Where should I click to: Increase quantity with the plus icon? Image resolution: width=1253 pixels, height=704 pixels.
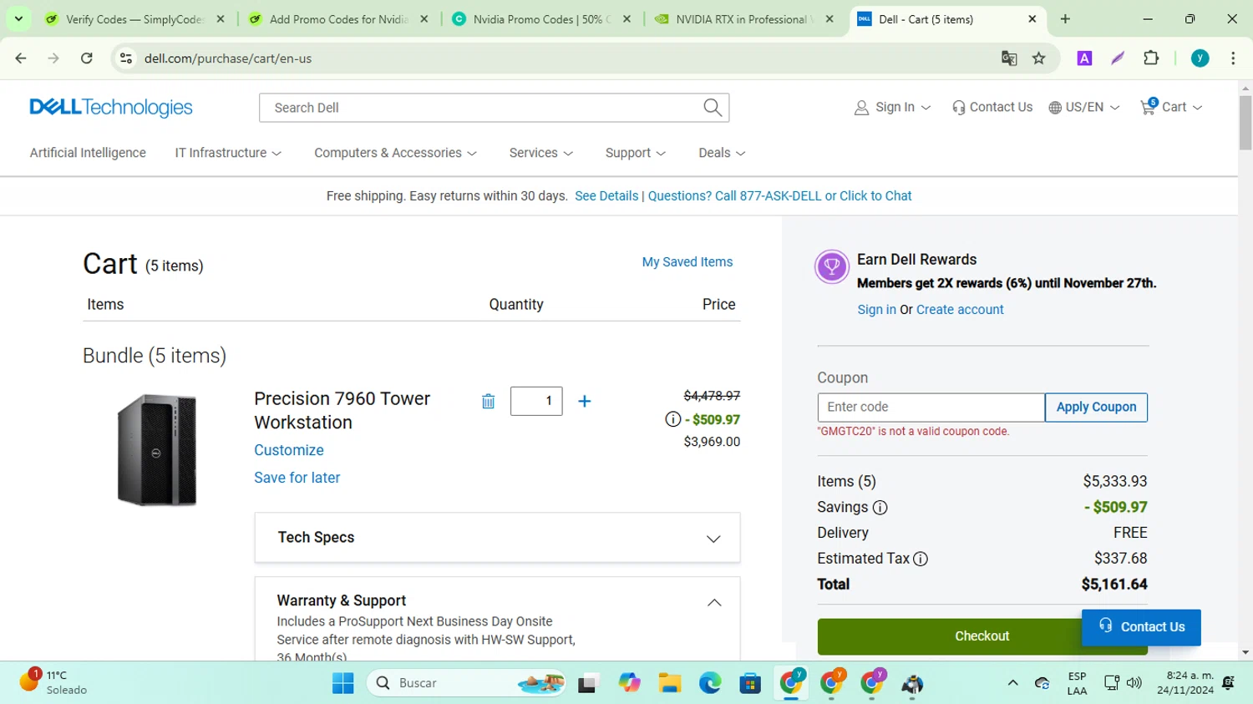coord(585,402)
